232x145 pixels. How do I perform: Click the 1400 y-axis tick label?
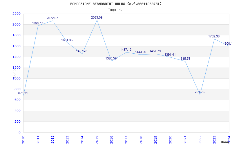tap(17, 57)
